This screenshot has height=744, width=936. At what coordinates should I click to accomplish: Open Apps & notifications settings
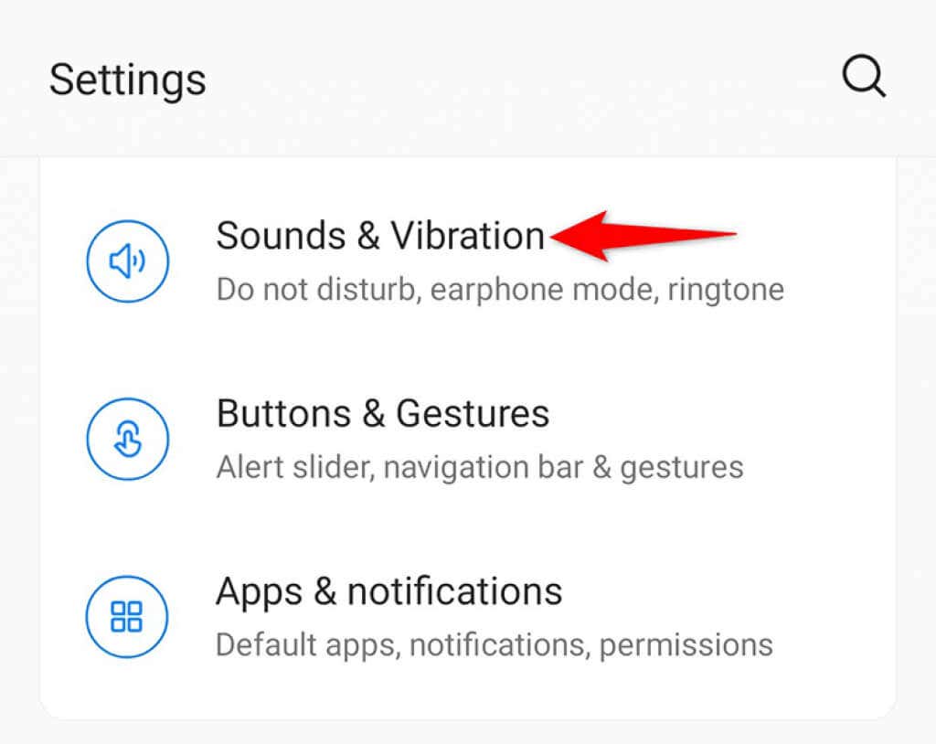tap(467, 616)
